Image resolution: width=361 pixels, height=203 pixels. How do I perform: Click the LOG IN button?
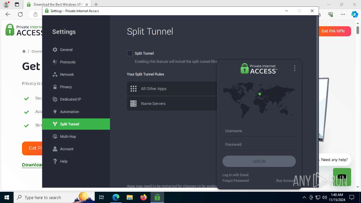[x=259, y=161]
